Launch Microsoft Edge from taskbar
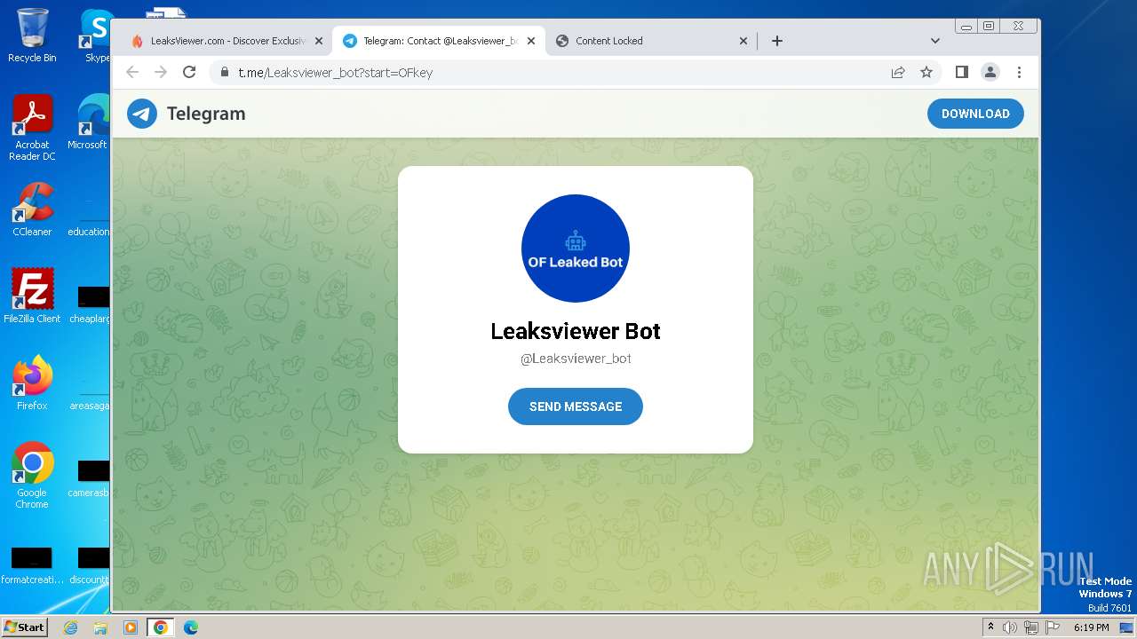Screen dimensions: 1137x639 click(x=190, y=627)
